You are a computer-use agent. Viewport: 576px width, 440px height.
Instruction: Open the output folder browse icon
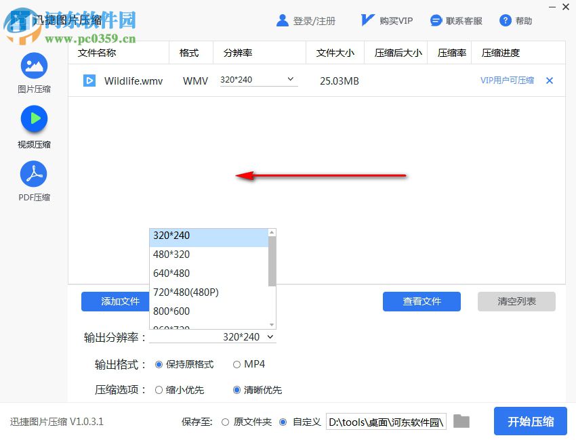[x=461, y=421]
